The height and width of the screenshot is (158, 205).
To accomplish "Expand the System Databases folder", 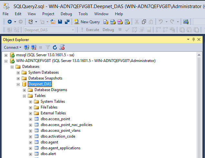I will point(18,72).
